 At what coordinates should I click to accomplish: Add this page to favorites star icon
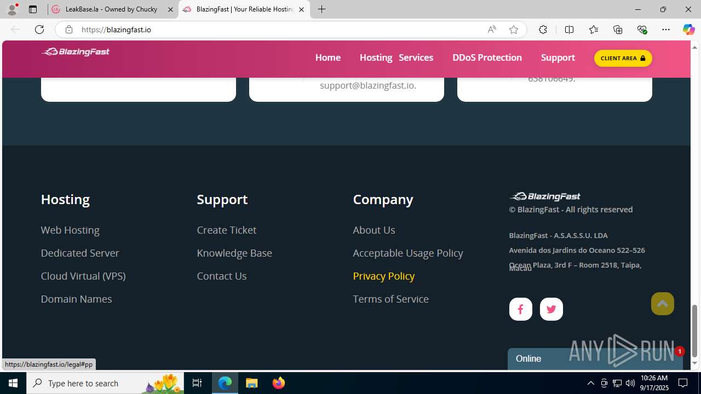point(514,30)
